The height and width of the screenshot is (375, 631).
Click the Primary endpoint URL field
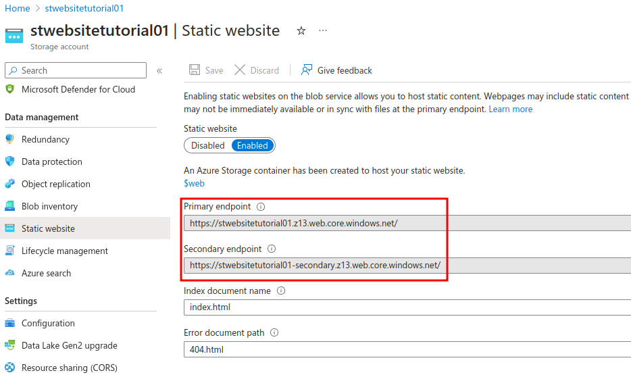pos(407,223)
